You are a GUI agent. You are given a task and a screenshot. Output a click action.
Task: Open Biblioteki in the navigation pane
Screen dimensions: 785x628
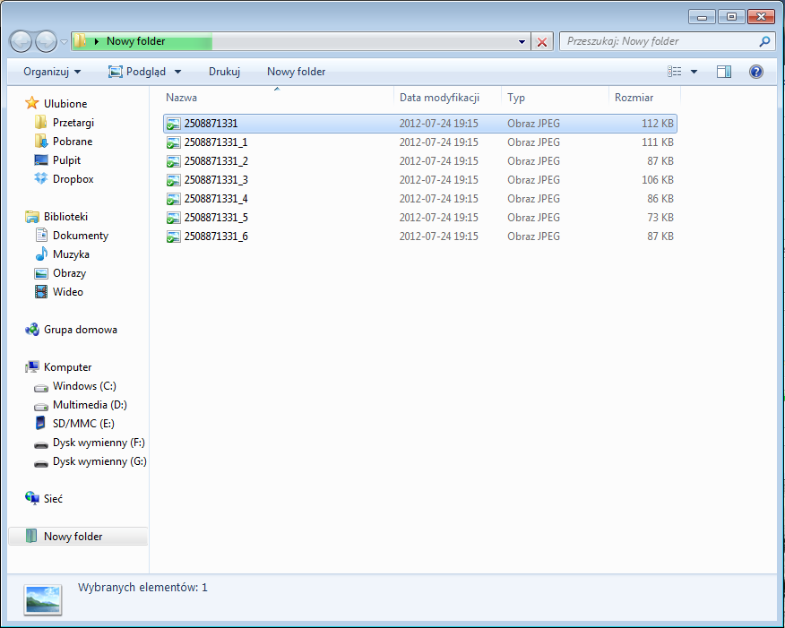click(x=65, y=217)
